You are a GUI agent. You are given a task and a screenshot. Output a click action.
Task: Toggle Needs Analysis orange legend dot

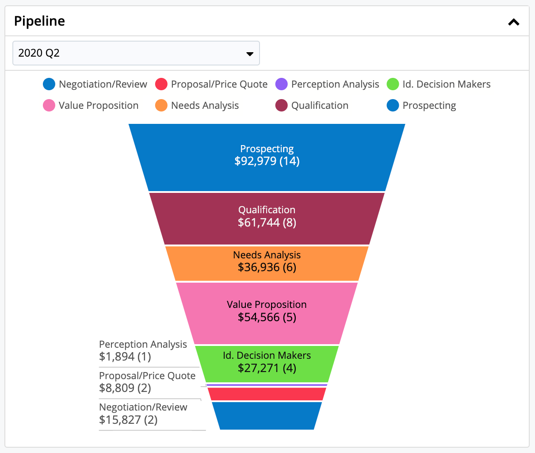tap(161, 105)
